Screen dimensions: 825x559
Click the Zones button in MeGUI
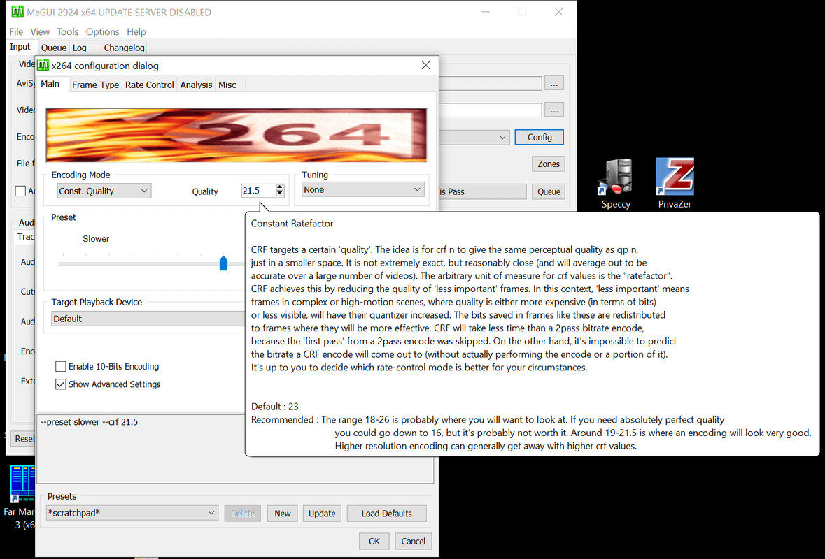click(548, 164)
